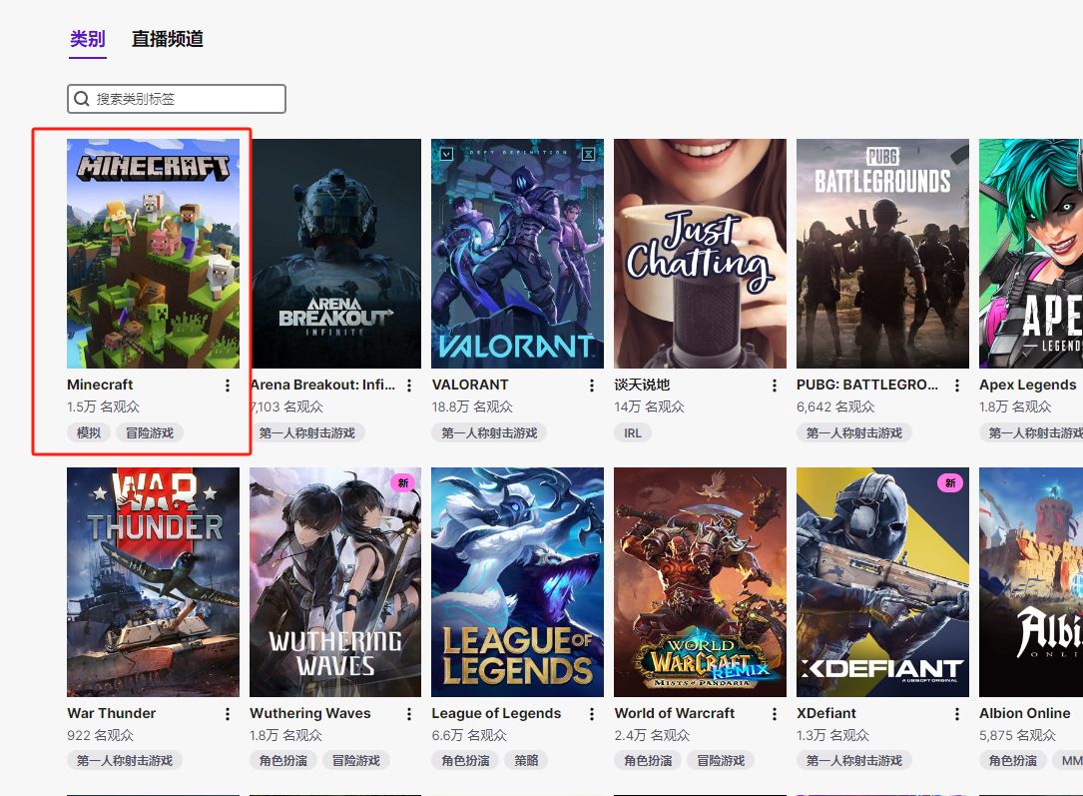The image size is (1083, 796).
Task: Select 第一人称射击游戏 tag under VALORANT
Action: tap(490, 433)
